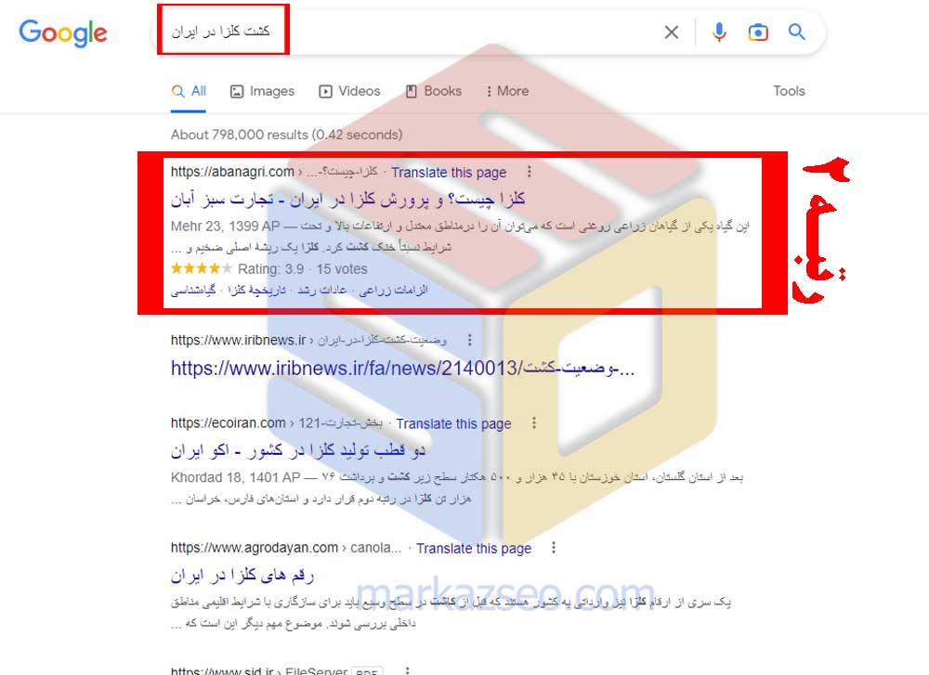Open three-dot menu for agrodayan.com result

554,548
